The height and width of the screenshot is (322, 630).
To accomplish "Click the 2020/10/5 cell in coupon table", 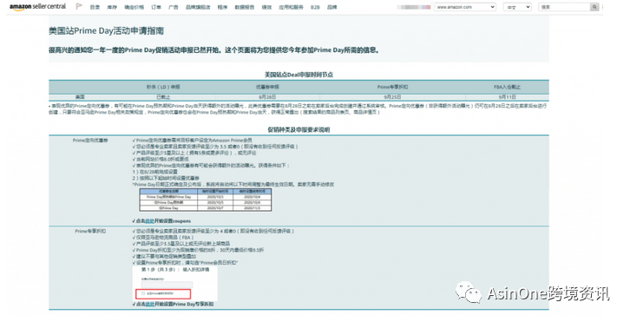I will pyautogui.click(x=215, y=202).
